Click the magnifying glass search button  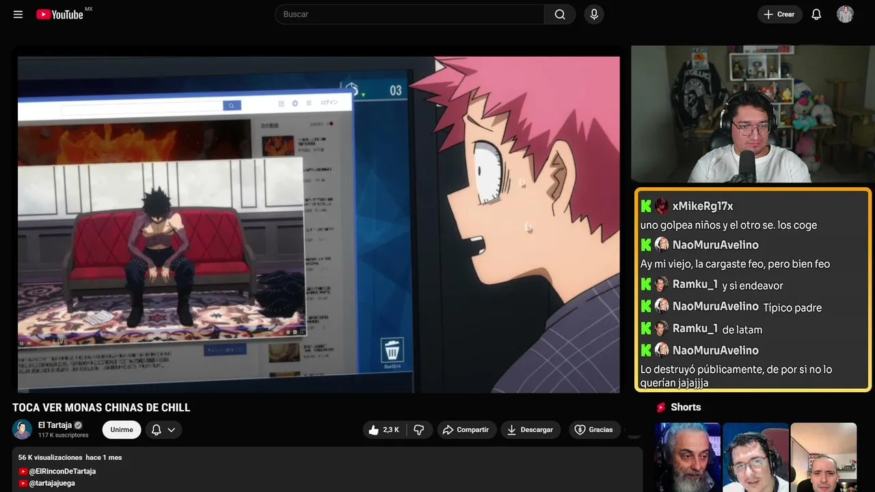click(x=560, y=14)
